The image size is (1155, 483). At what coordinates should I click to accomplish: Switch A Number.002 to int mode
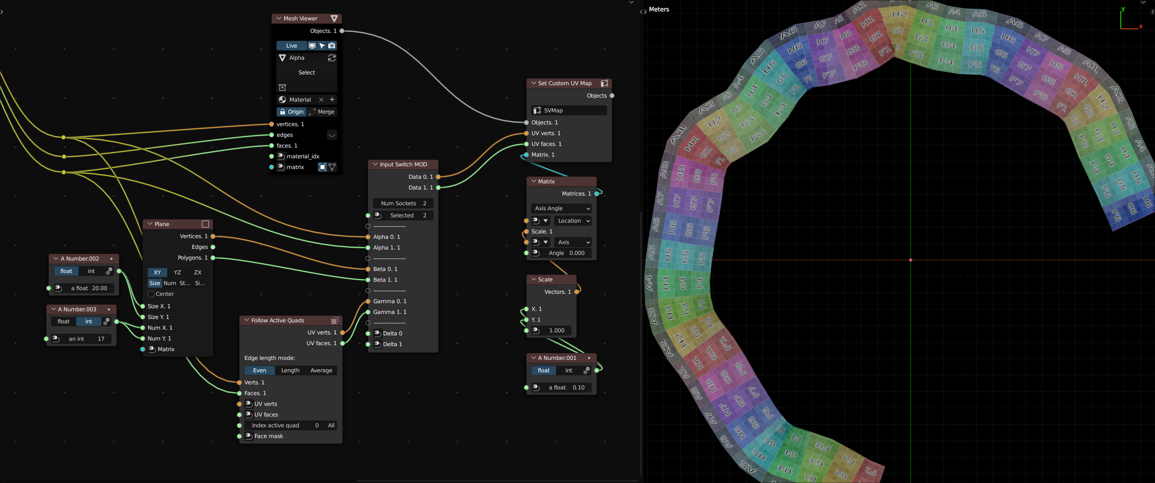point(91,271)
